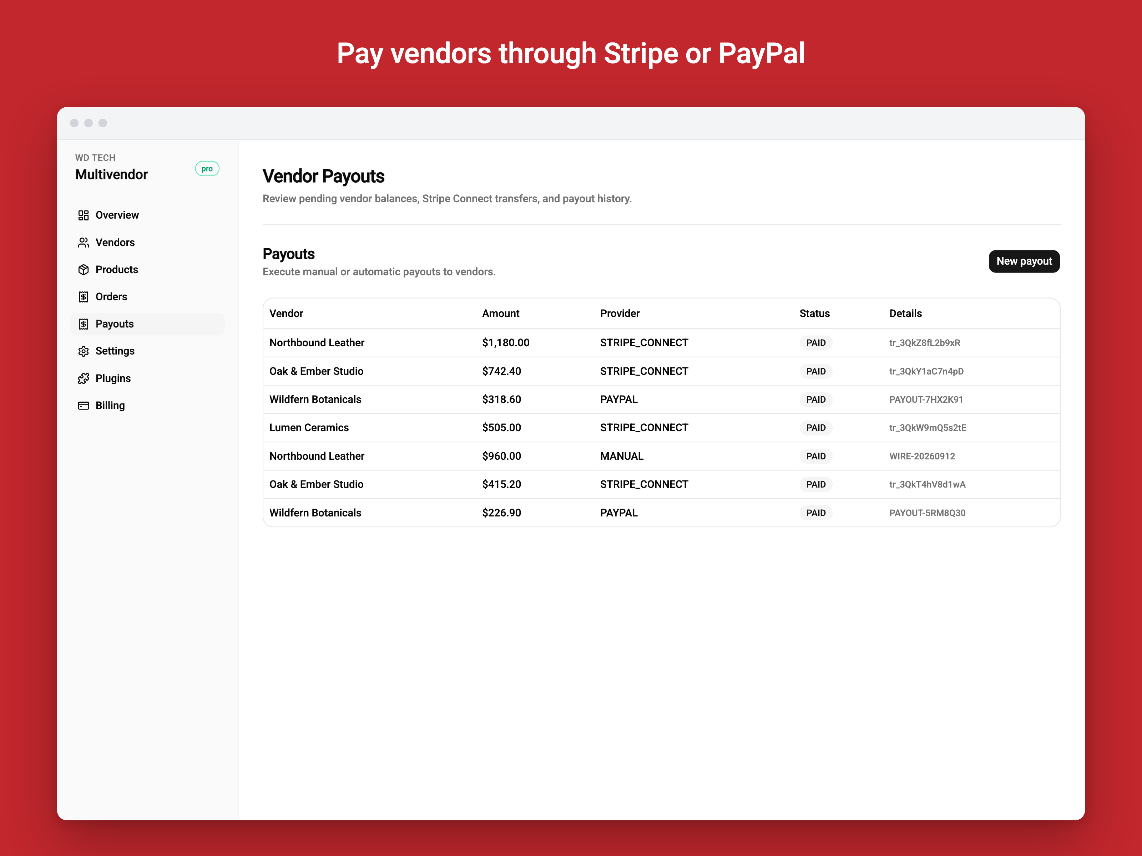Viewport: 1142px width, 856px height.
Task: Click wire reference WIRE-20260912
Action: (x=921, y=456)
